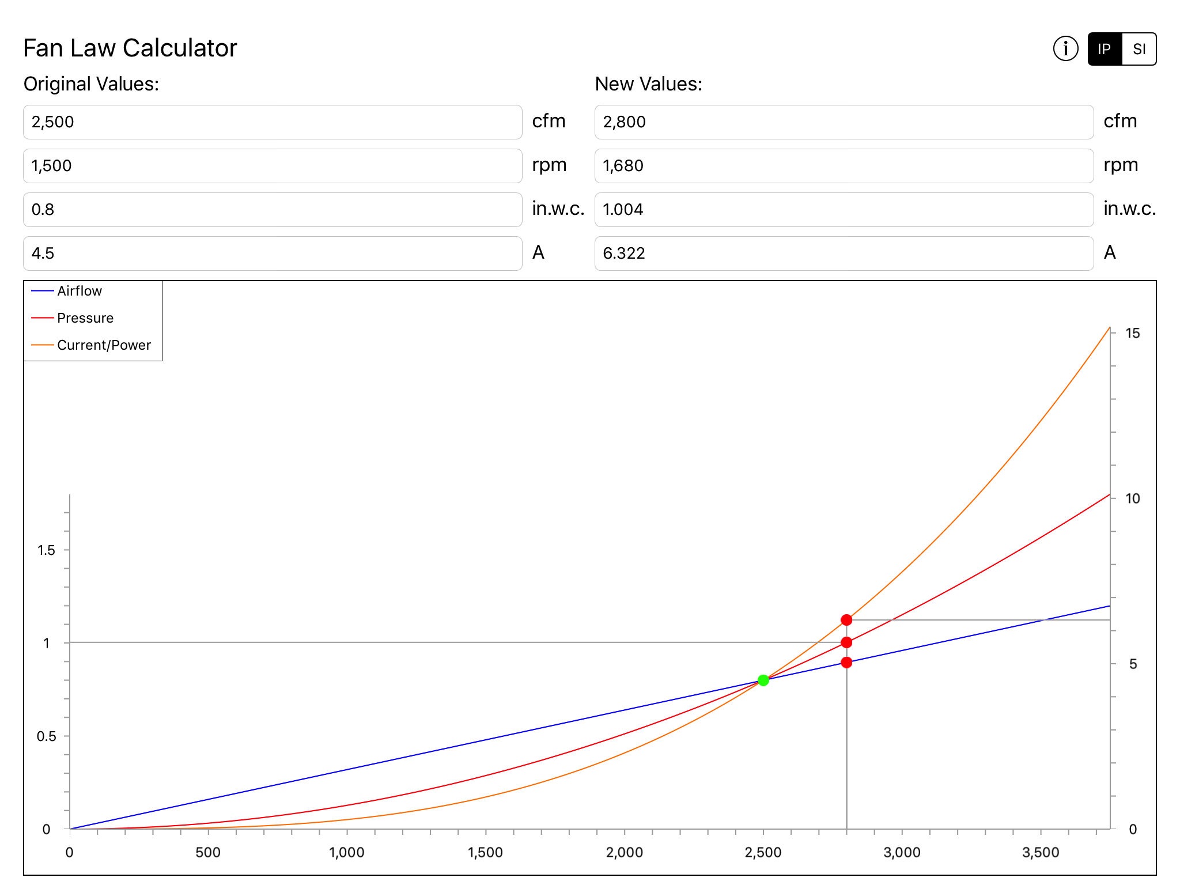1180x885 pixels.
Task: Edit the original pressure 0.8 field
Action: (273, 210)
